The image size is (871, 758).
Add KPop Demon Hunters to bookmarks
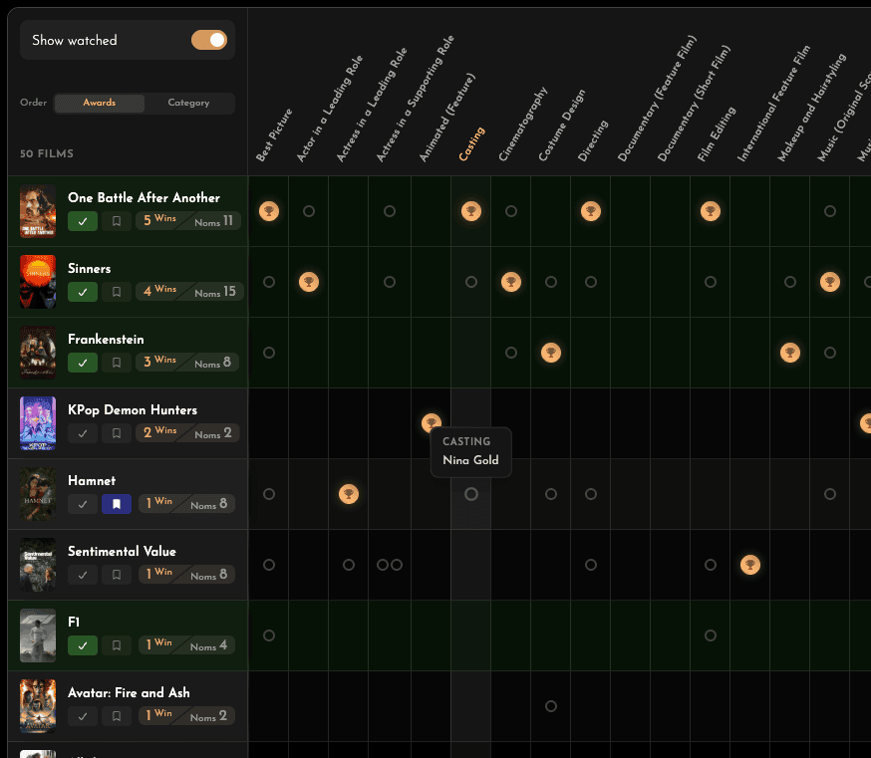pos(117,433)
